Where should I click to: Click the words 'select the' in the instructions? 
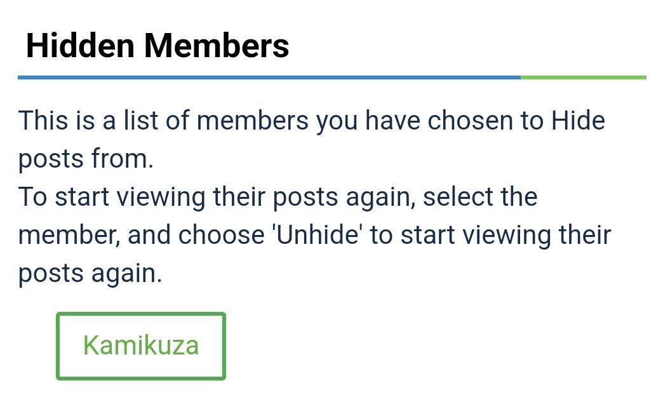tap(480, 197)
